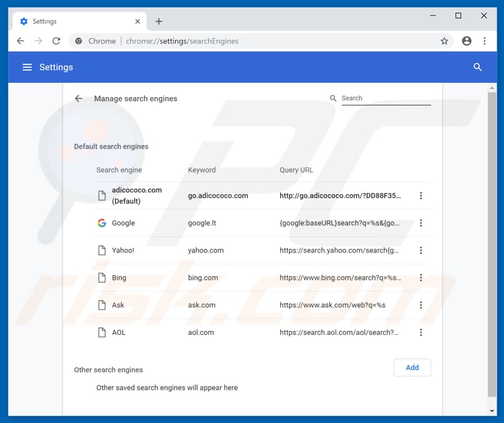504x423 pixels.
Task: Click the page icon beside Bing
Action: point(102,277)
